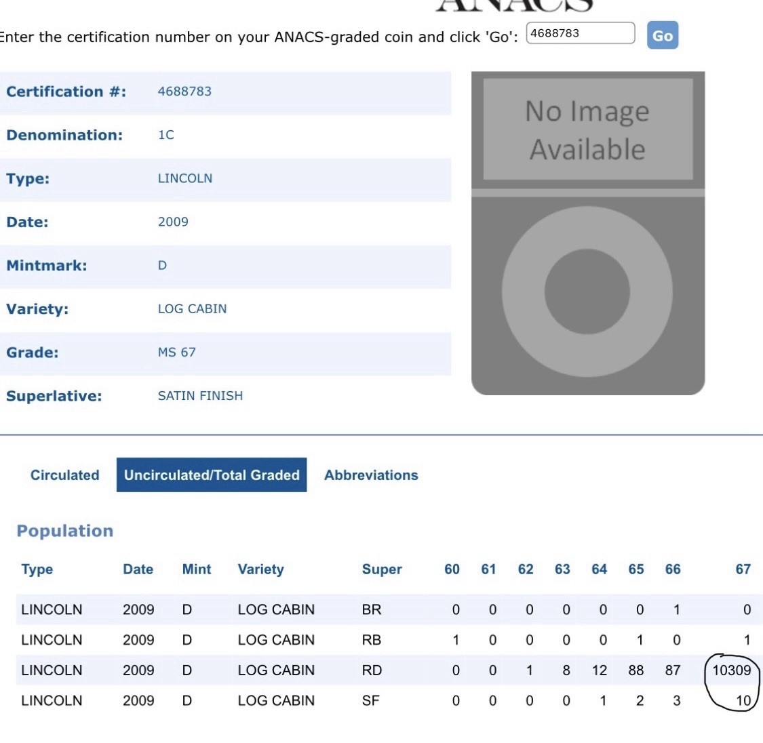
Task: Click the 67 grade column header
Action: 743,569
